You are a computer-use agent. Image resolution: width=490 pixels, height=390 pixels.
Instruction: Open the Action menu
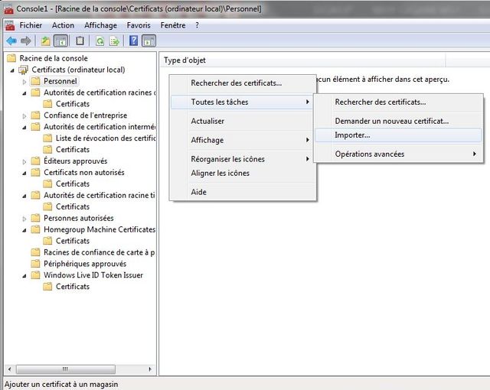[x=63, y=25]
